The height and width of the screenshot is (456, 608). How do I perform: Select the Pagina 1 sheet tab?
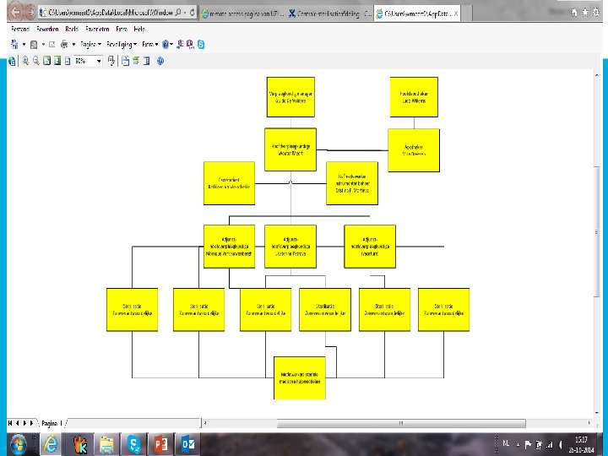pyautogui.click(x=52, y=423)
